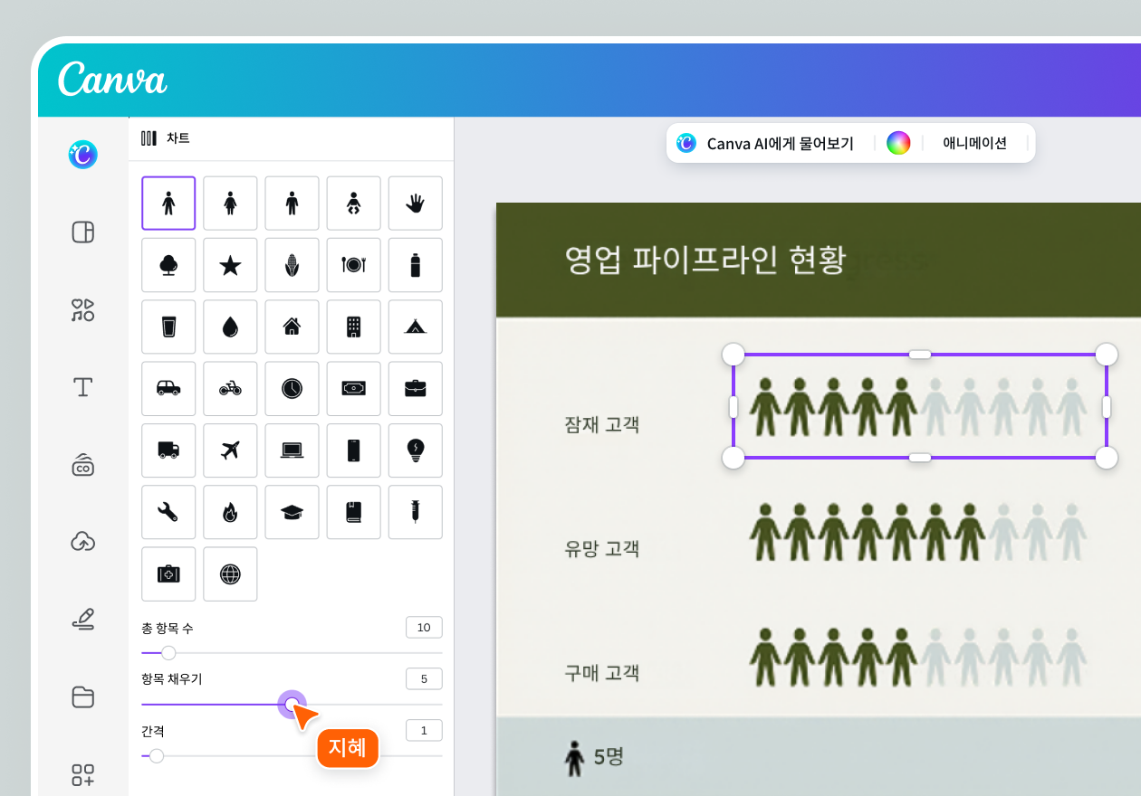This screenshot has width=1141, height=796.
Task: Open the brand kit sidebar icon
Action: [x=82, y=465]
